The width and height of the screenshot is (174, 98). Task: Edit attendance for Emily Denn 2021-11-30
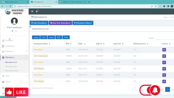point(164,75)
